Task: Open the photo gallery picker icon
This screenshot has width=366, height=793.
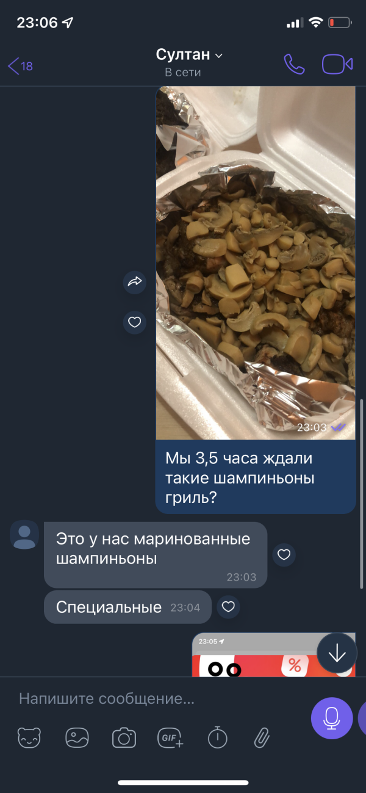Action: point(77,738)
